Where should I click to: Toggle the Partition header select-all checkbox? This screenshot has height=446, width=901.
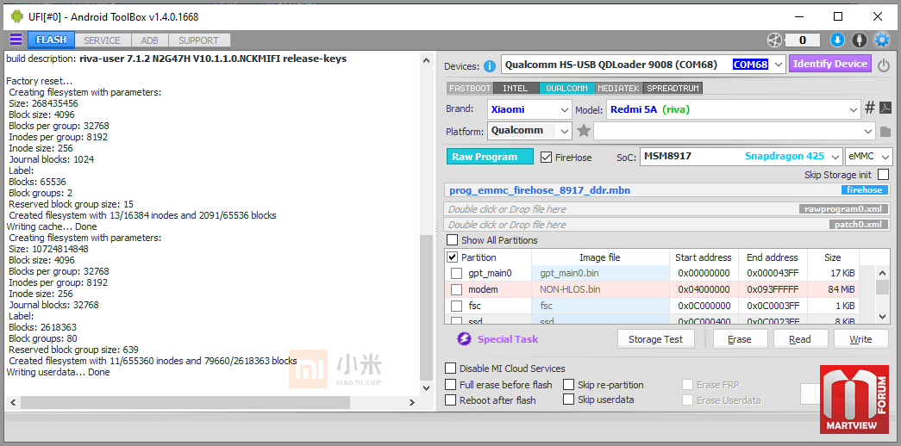[452, 257]
